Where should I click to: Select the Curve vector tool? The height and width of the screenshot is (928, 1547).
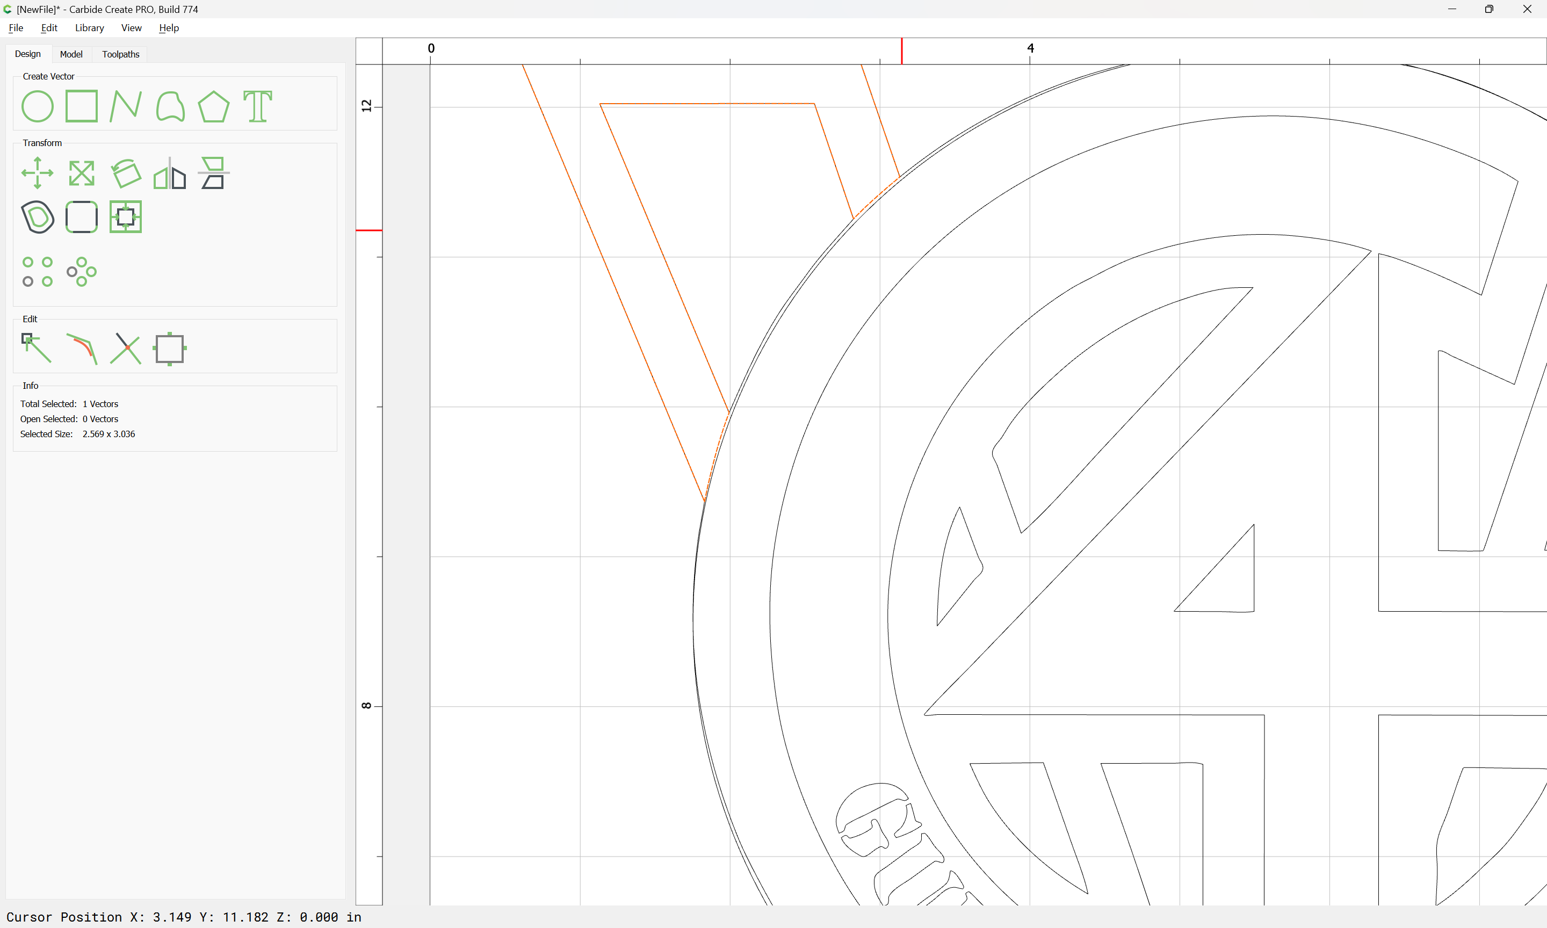tap(170, 106)
